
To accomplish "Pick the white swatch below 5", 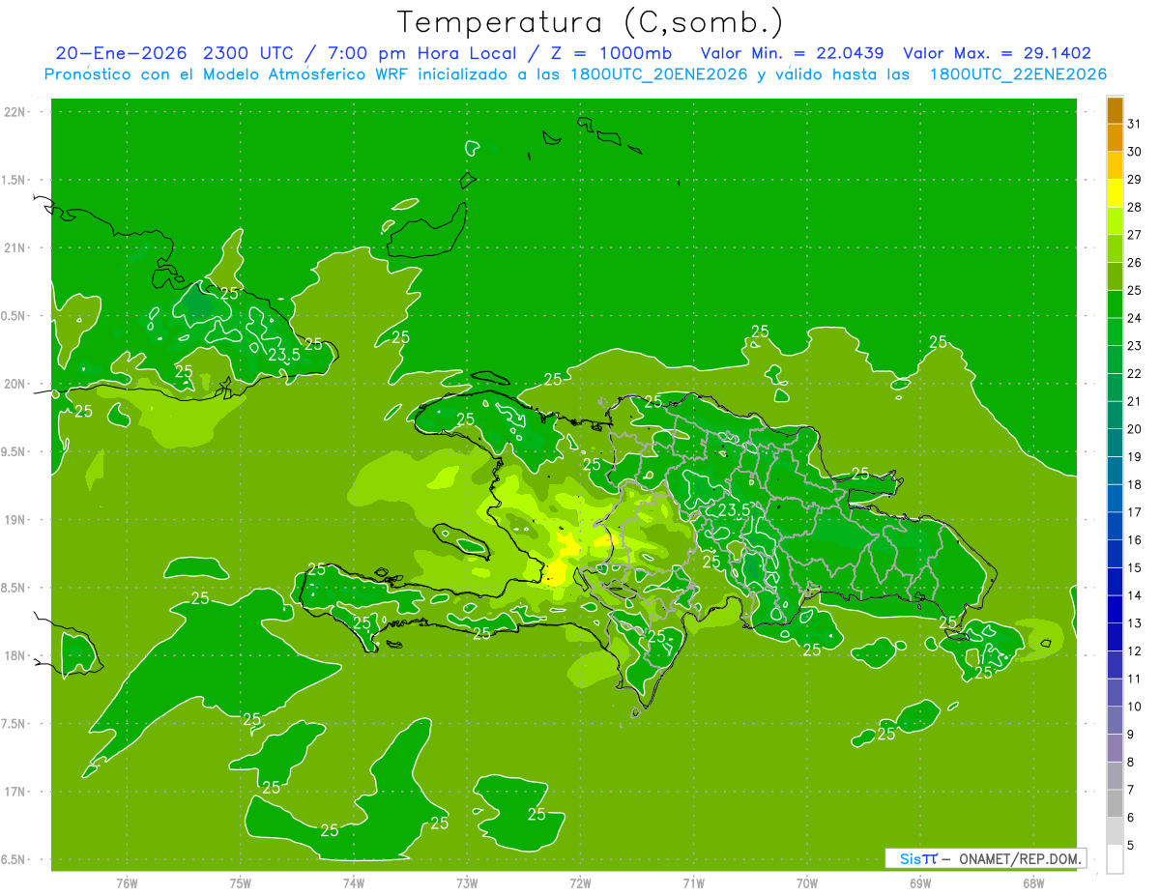I will [x=1115, y=859].
